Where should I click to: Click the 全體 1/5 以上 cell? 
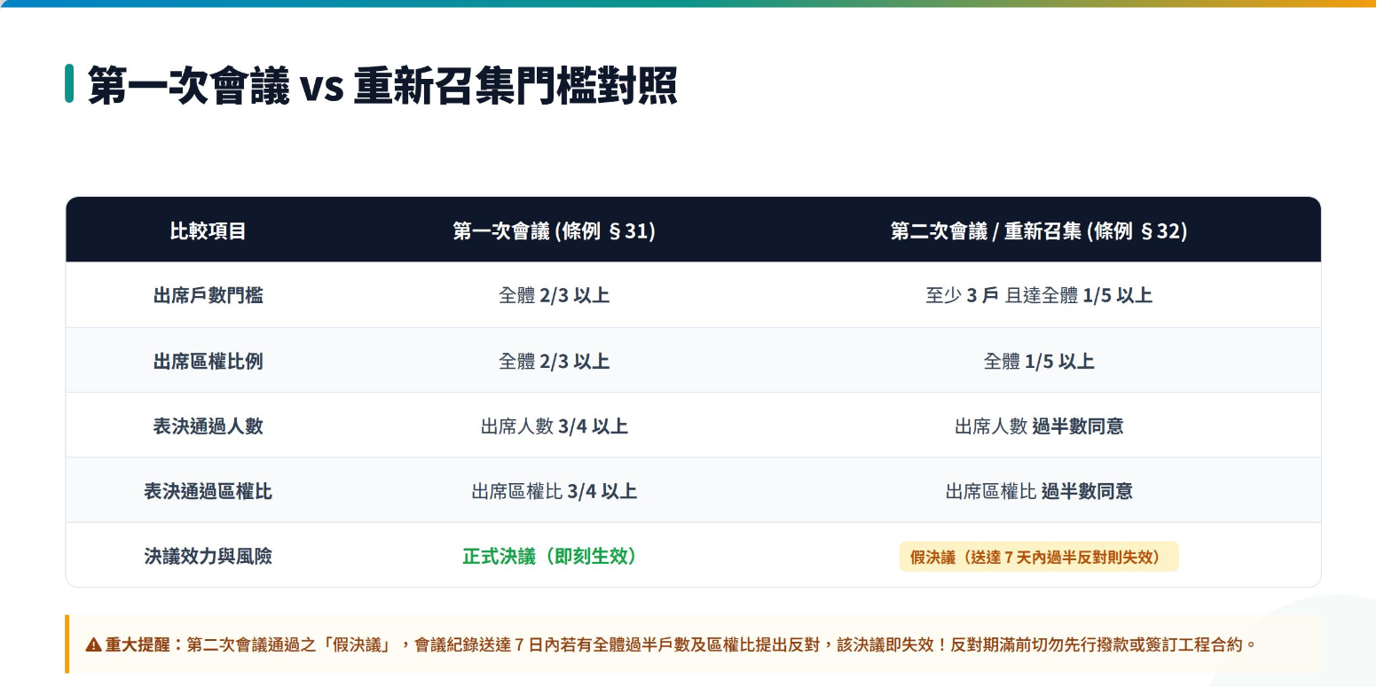(1039, 362)
